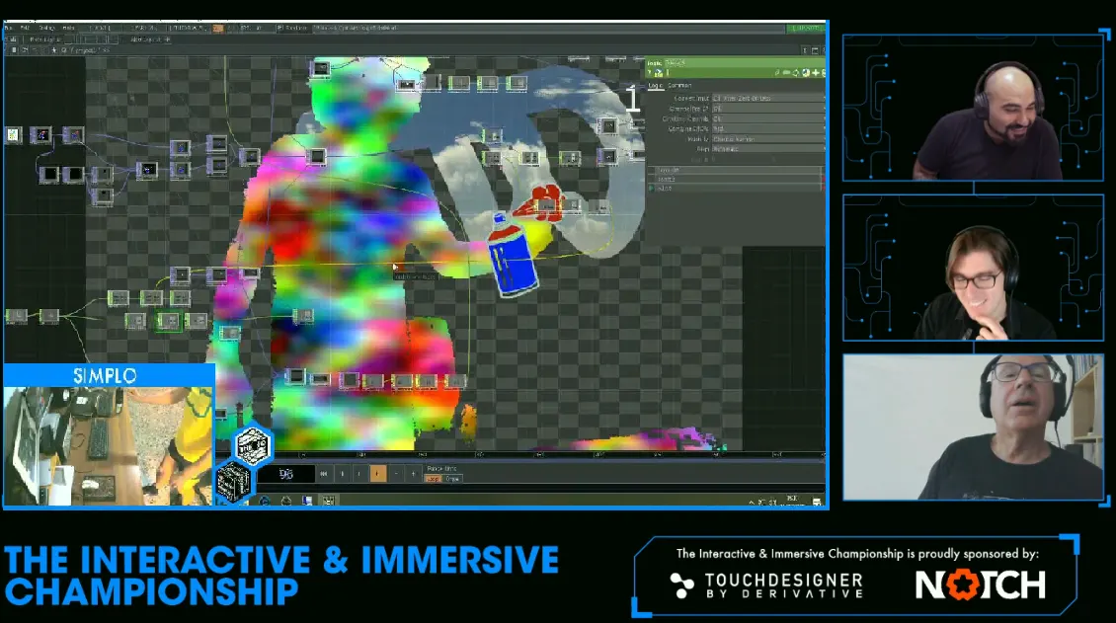Open the Align dropdown

coord(768,149)
